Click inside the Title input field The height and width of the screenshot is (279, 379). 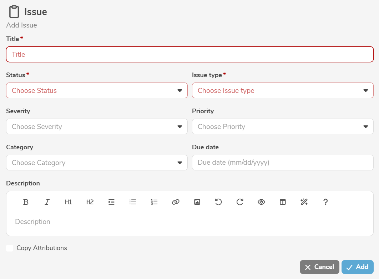189,54
